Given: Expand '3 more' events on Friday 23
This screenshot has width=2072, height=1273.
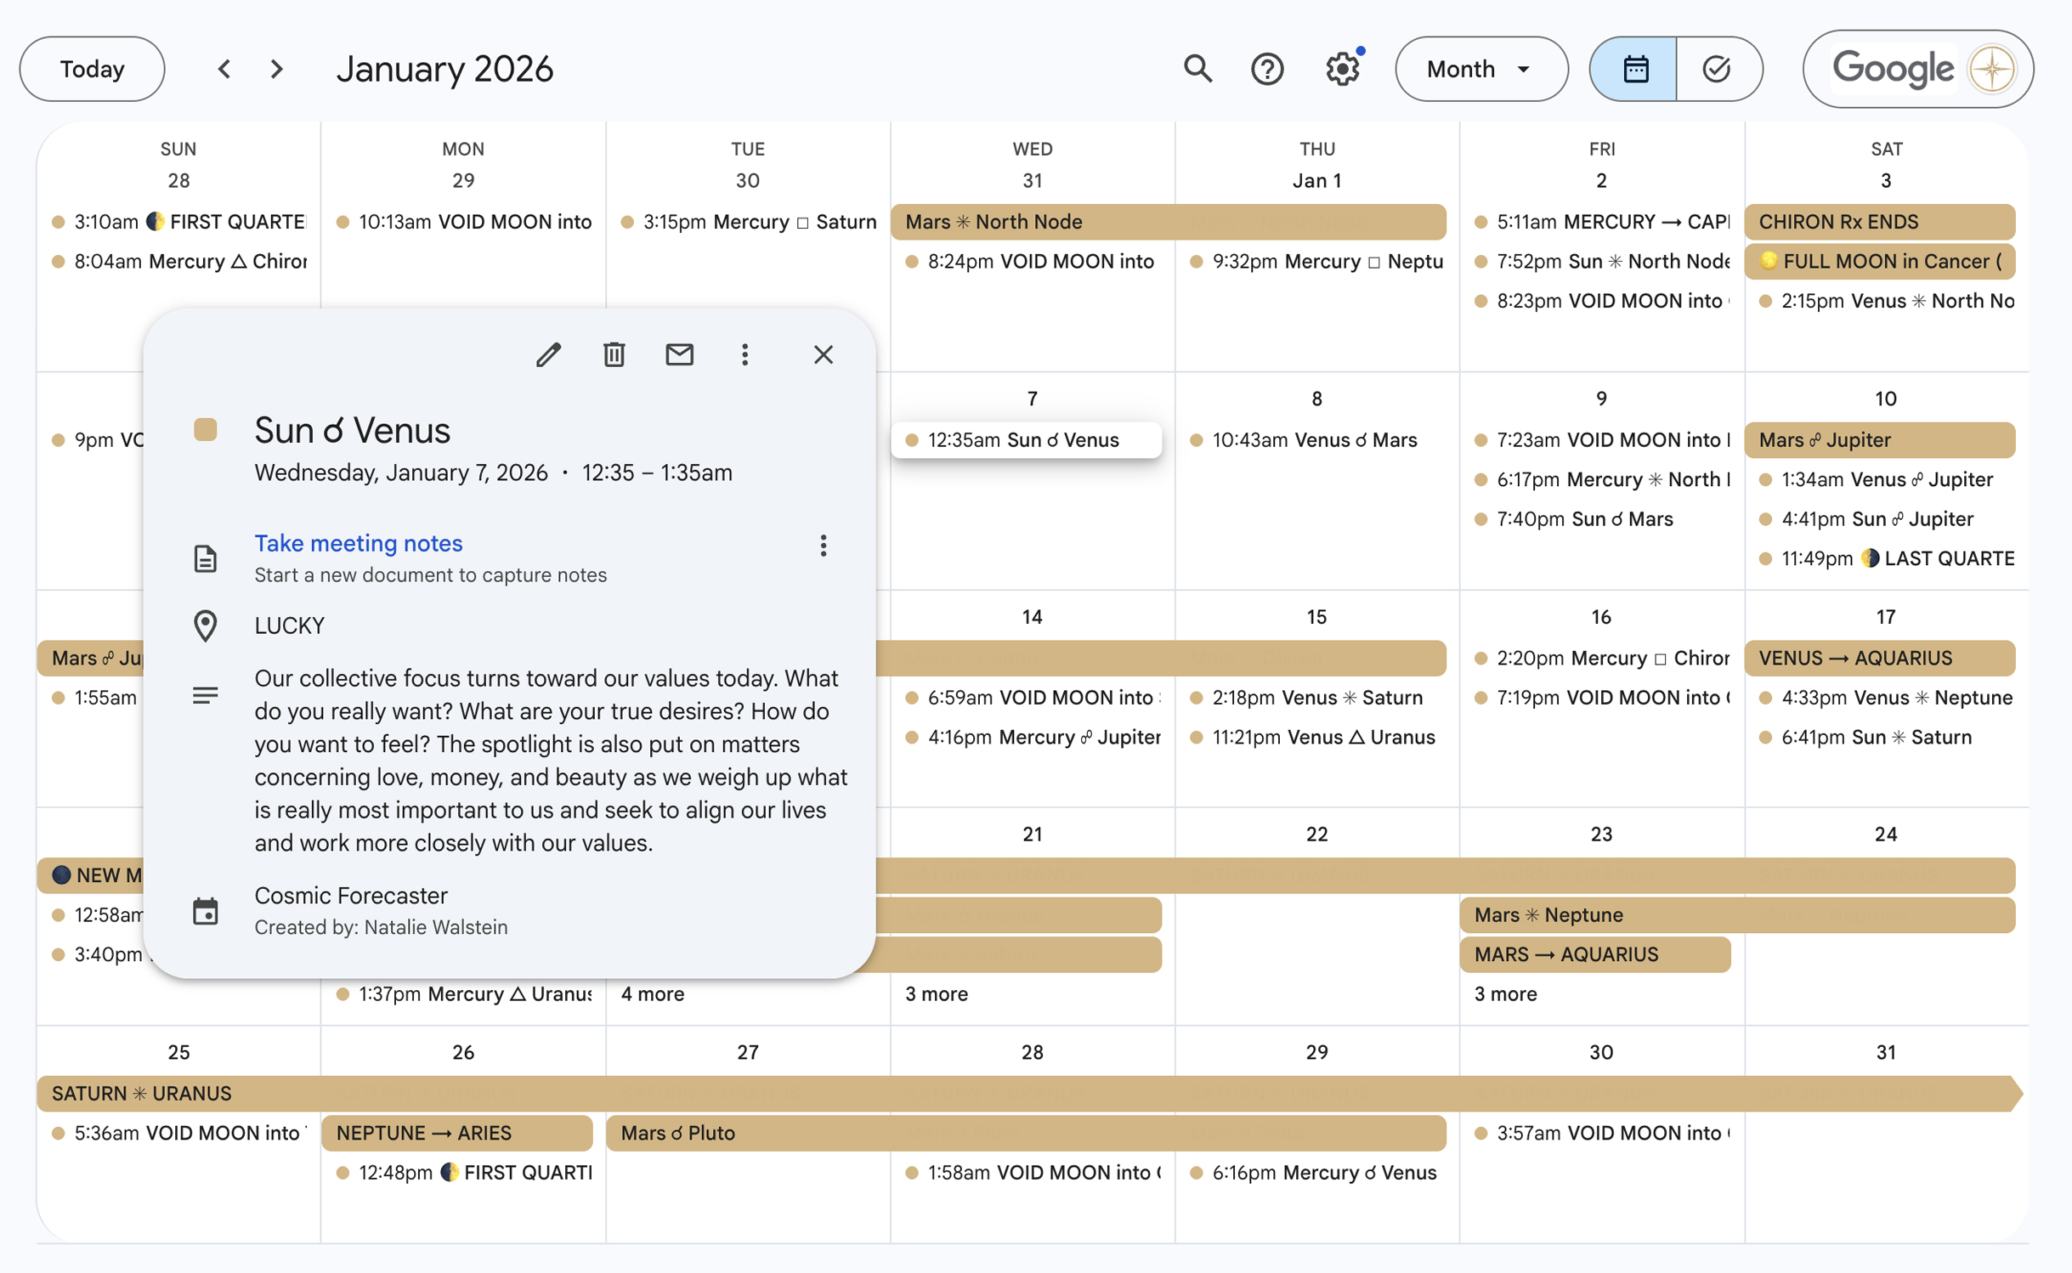Looking at the screenshot, I should click(1505, 993).
